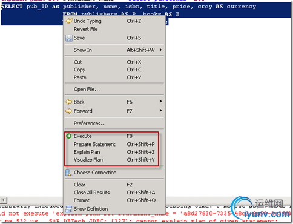Screen dimensions: 293x224
Task: Click the Back arrow icon
Action: [x=69, y=102]
